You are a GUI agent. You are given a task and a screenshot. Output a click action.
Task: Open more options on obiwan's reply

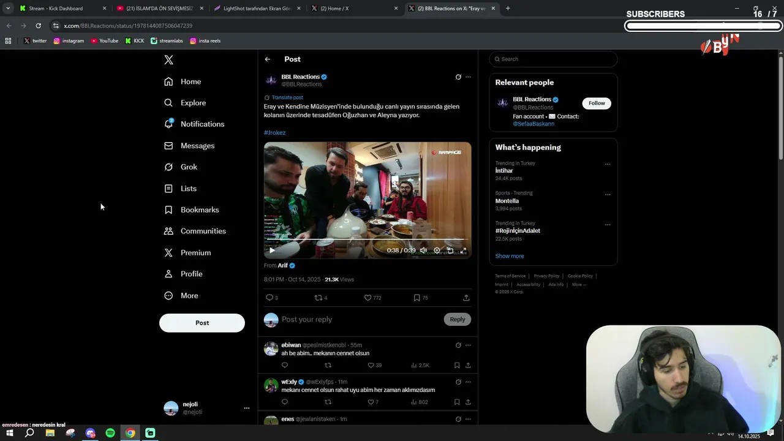pyautogui.click(x=468, y=345)
